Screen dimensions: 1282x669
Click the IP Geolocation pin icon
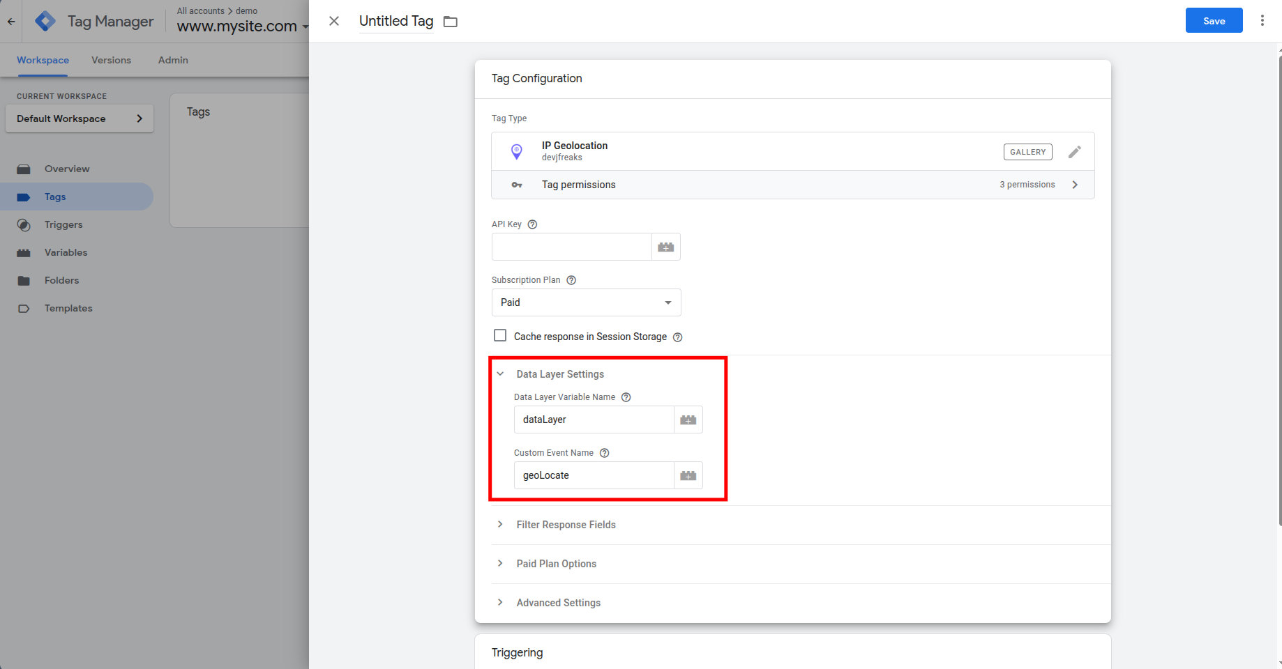(x=517, y=151)
